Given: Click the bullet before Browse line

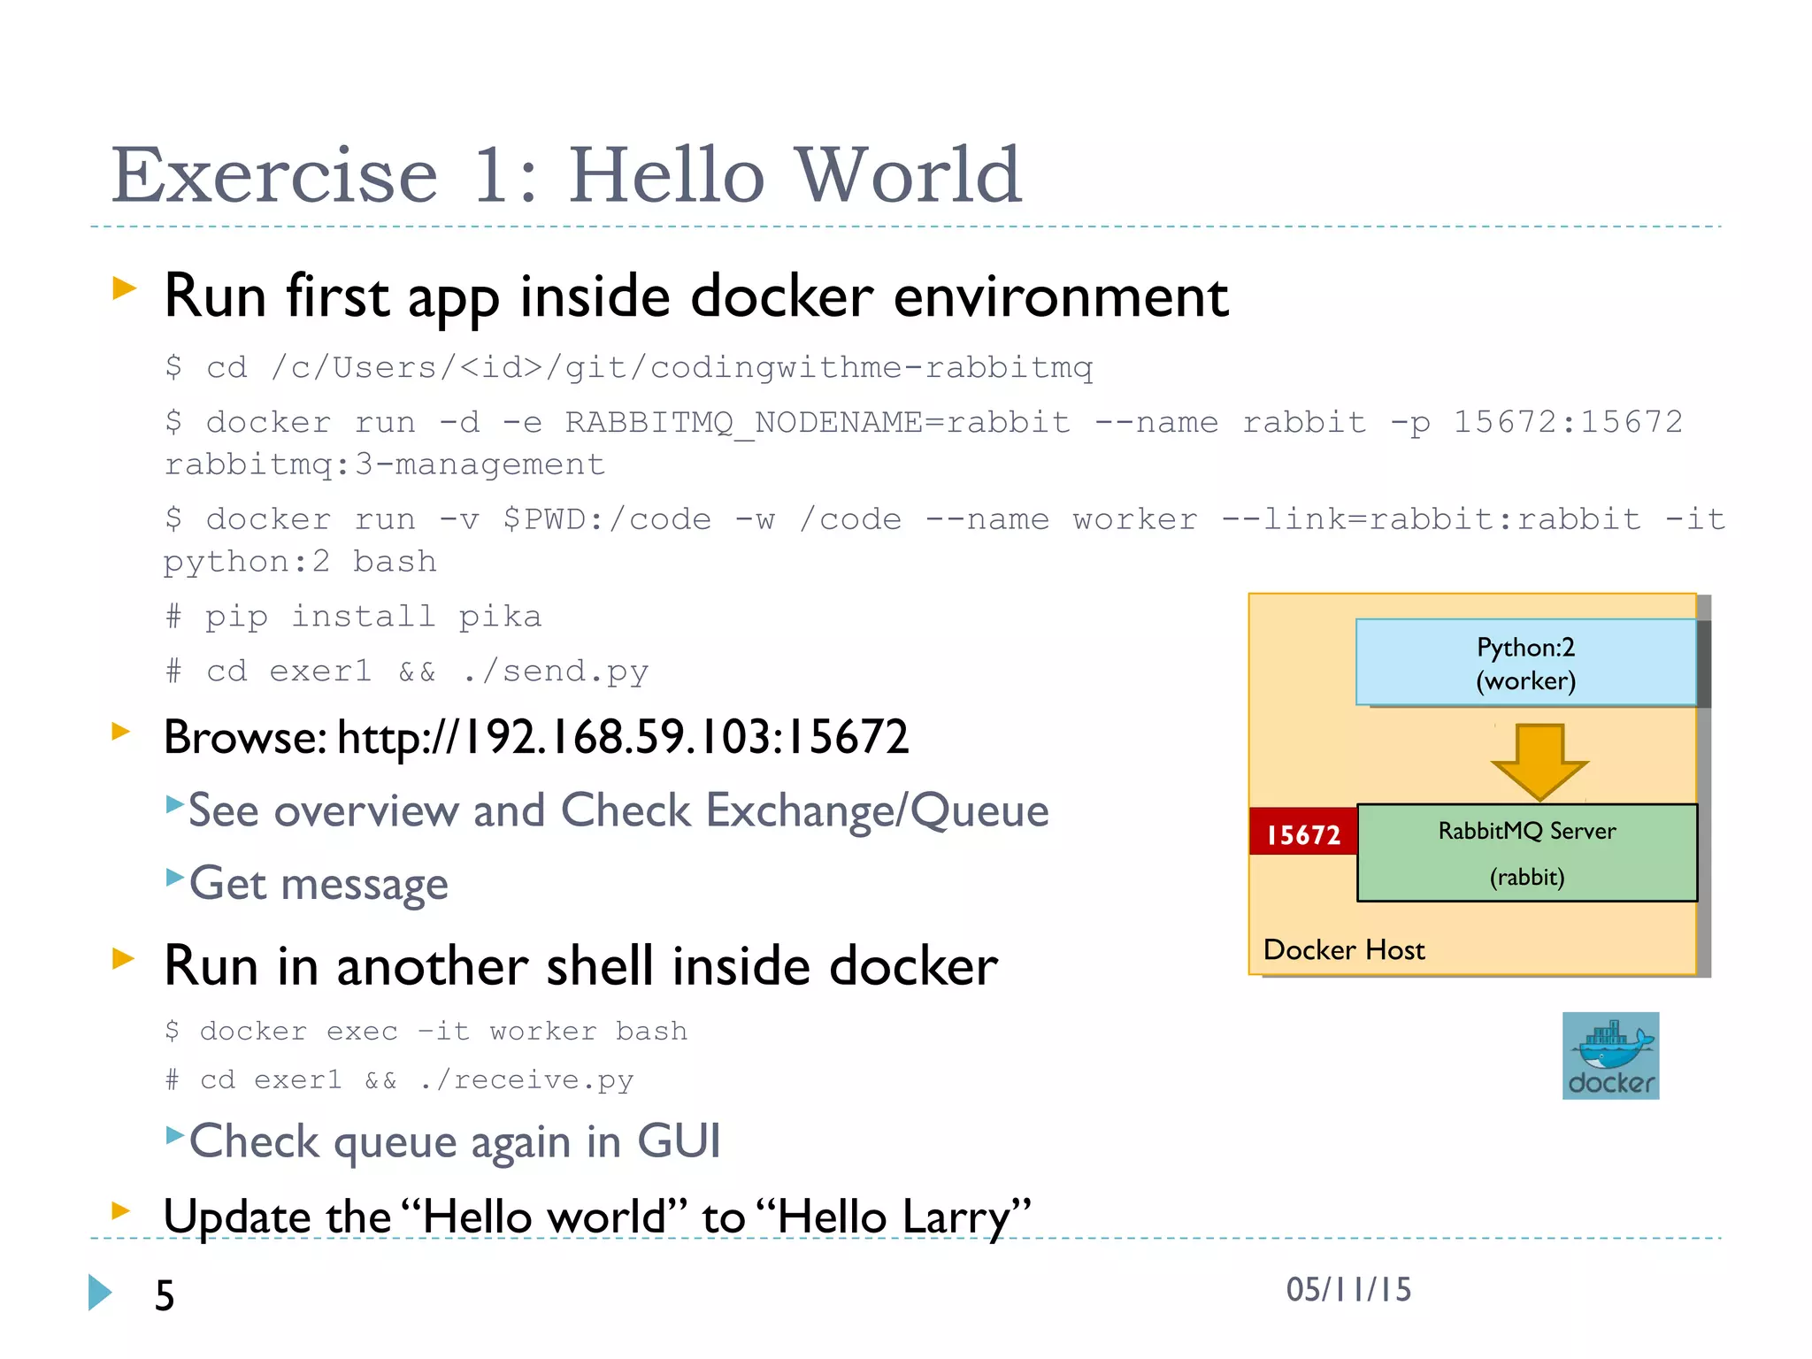Looking at the screenshot, I should [121, 731].
